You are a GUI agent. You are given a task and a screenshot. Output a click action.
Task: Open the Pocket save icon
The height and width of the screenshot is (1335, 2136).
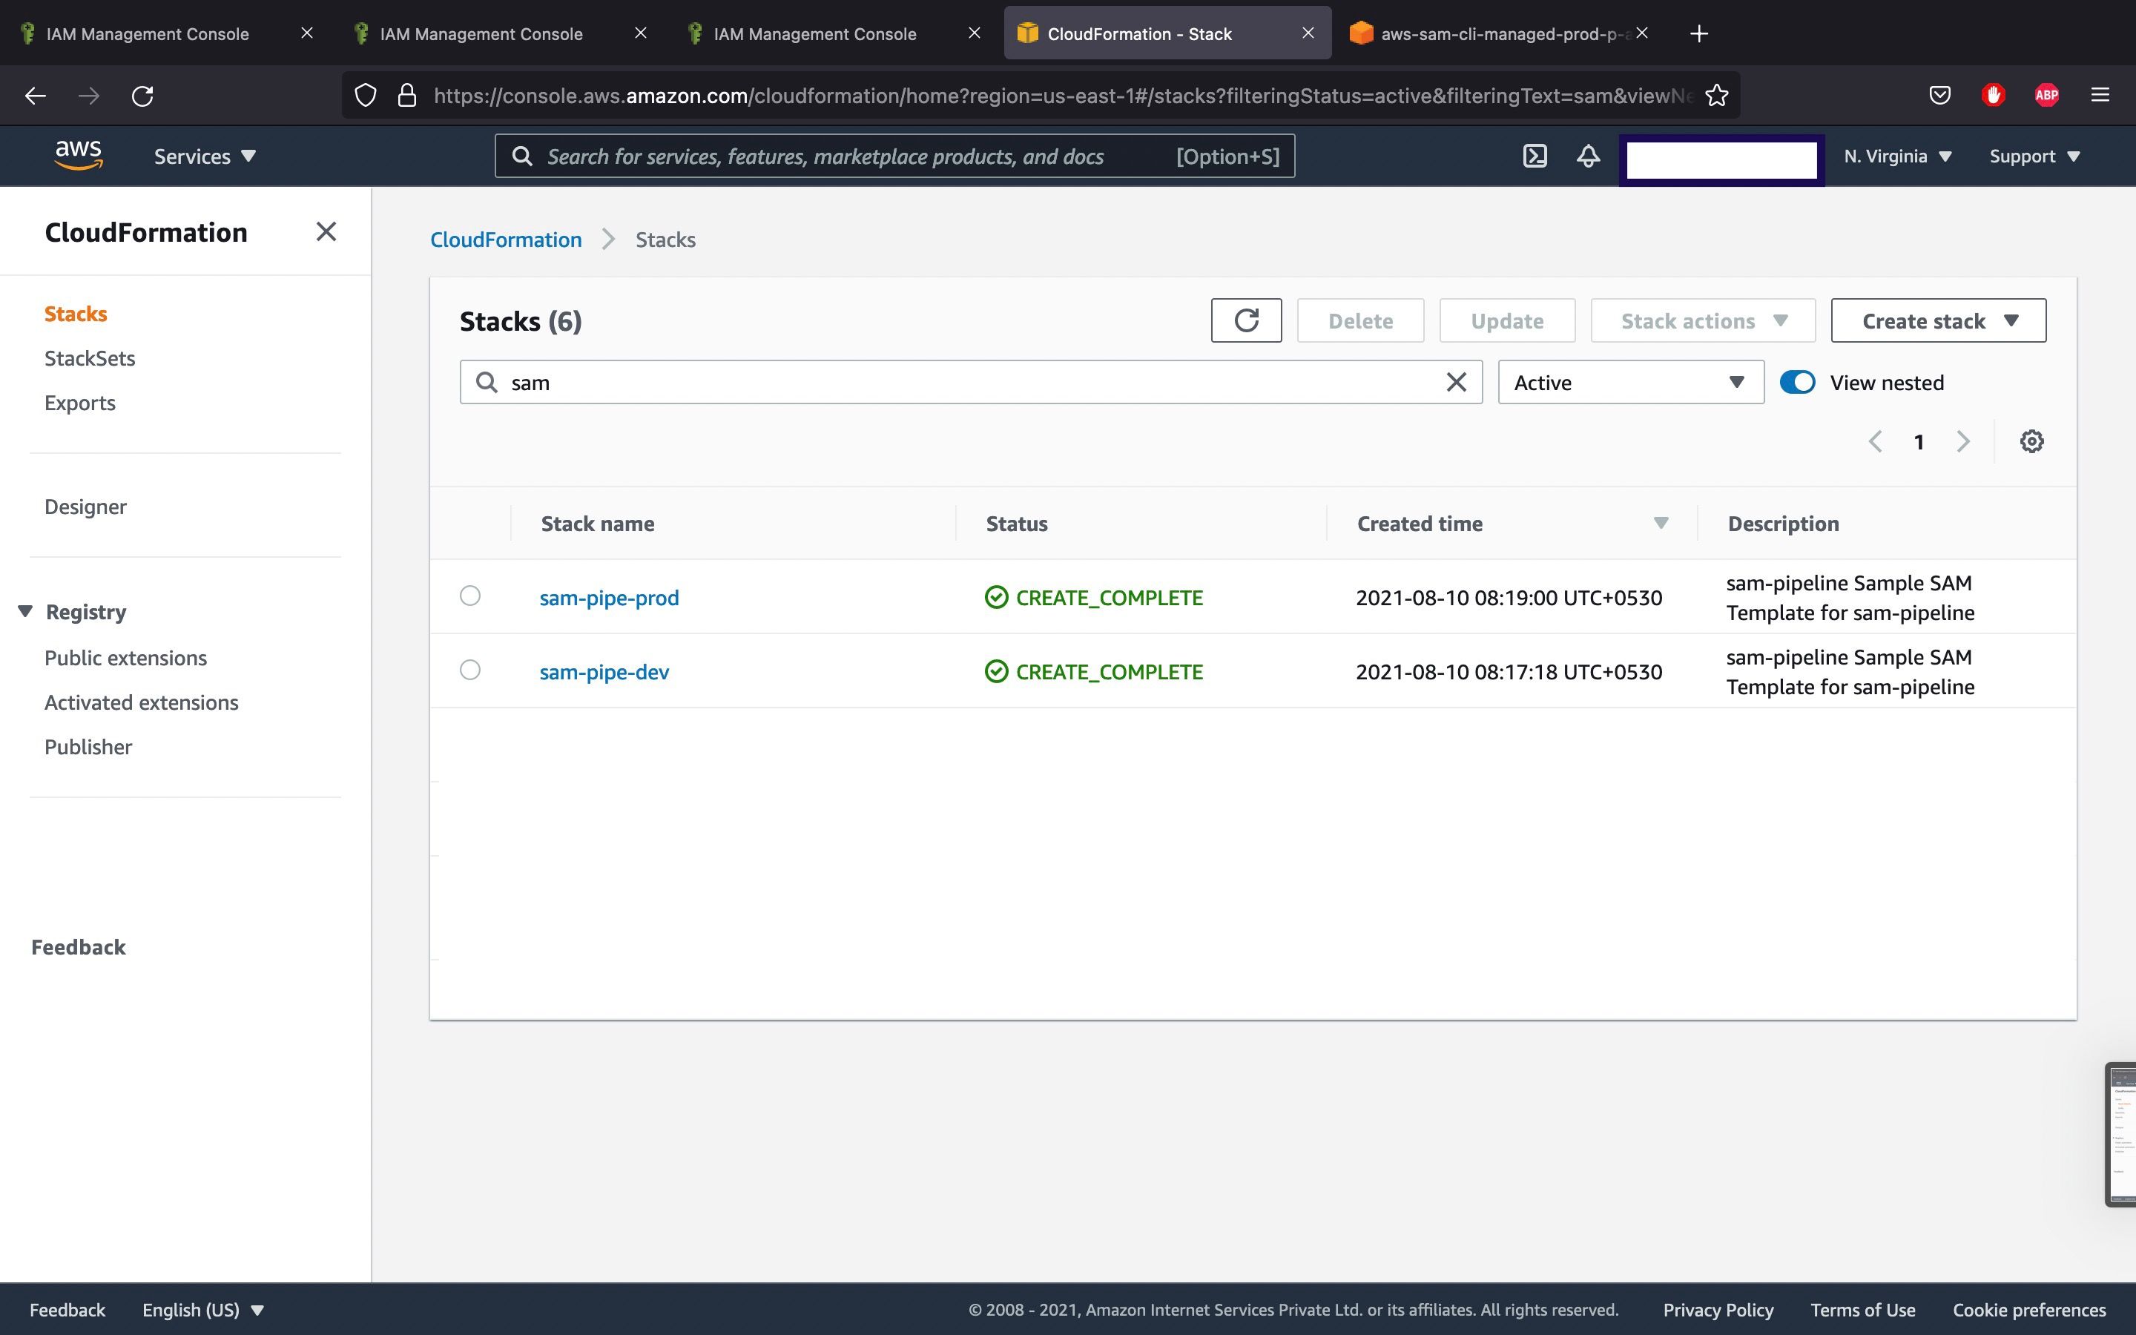(x=1939, y=96)
